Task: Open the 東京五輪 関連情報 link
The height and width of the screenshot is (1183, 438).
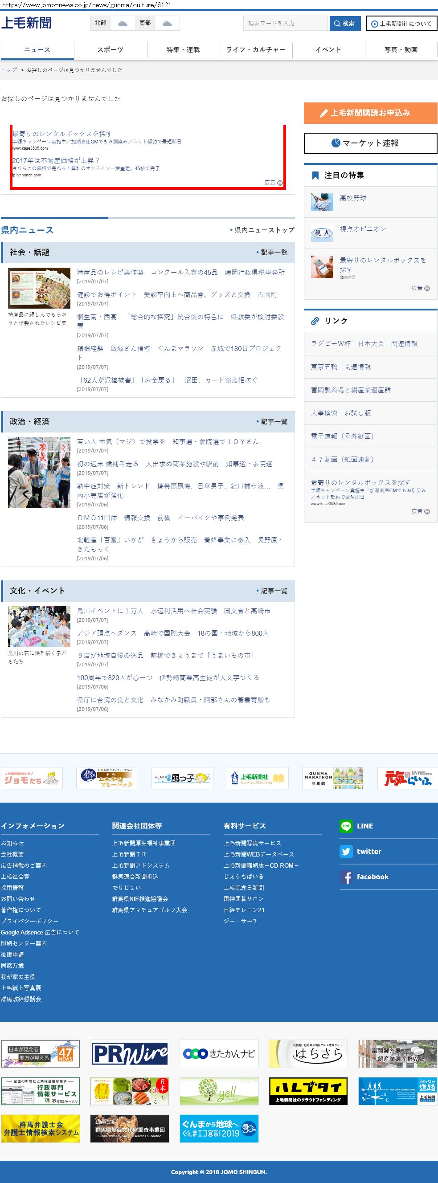Action: 340,367
